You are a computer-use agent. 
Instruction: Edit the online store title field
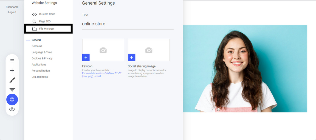coord(128,24)
